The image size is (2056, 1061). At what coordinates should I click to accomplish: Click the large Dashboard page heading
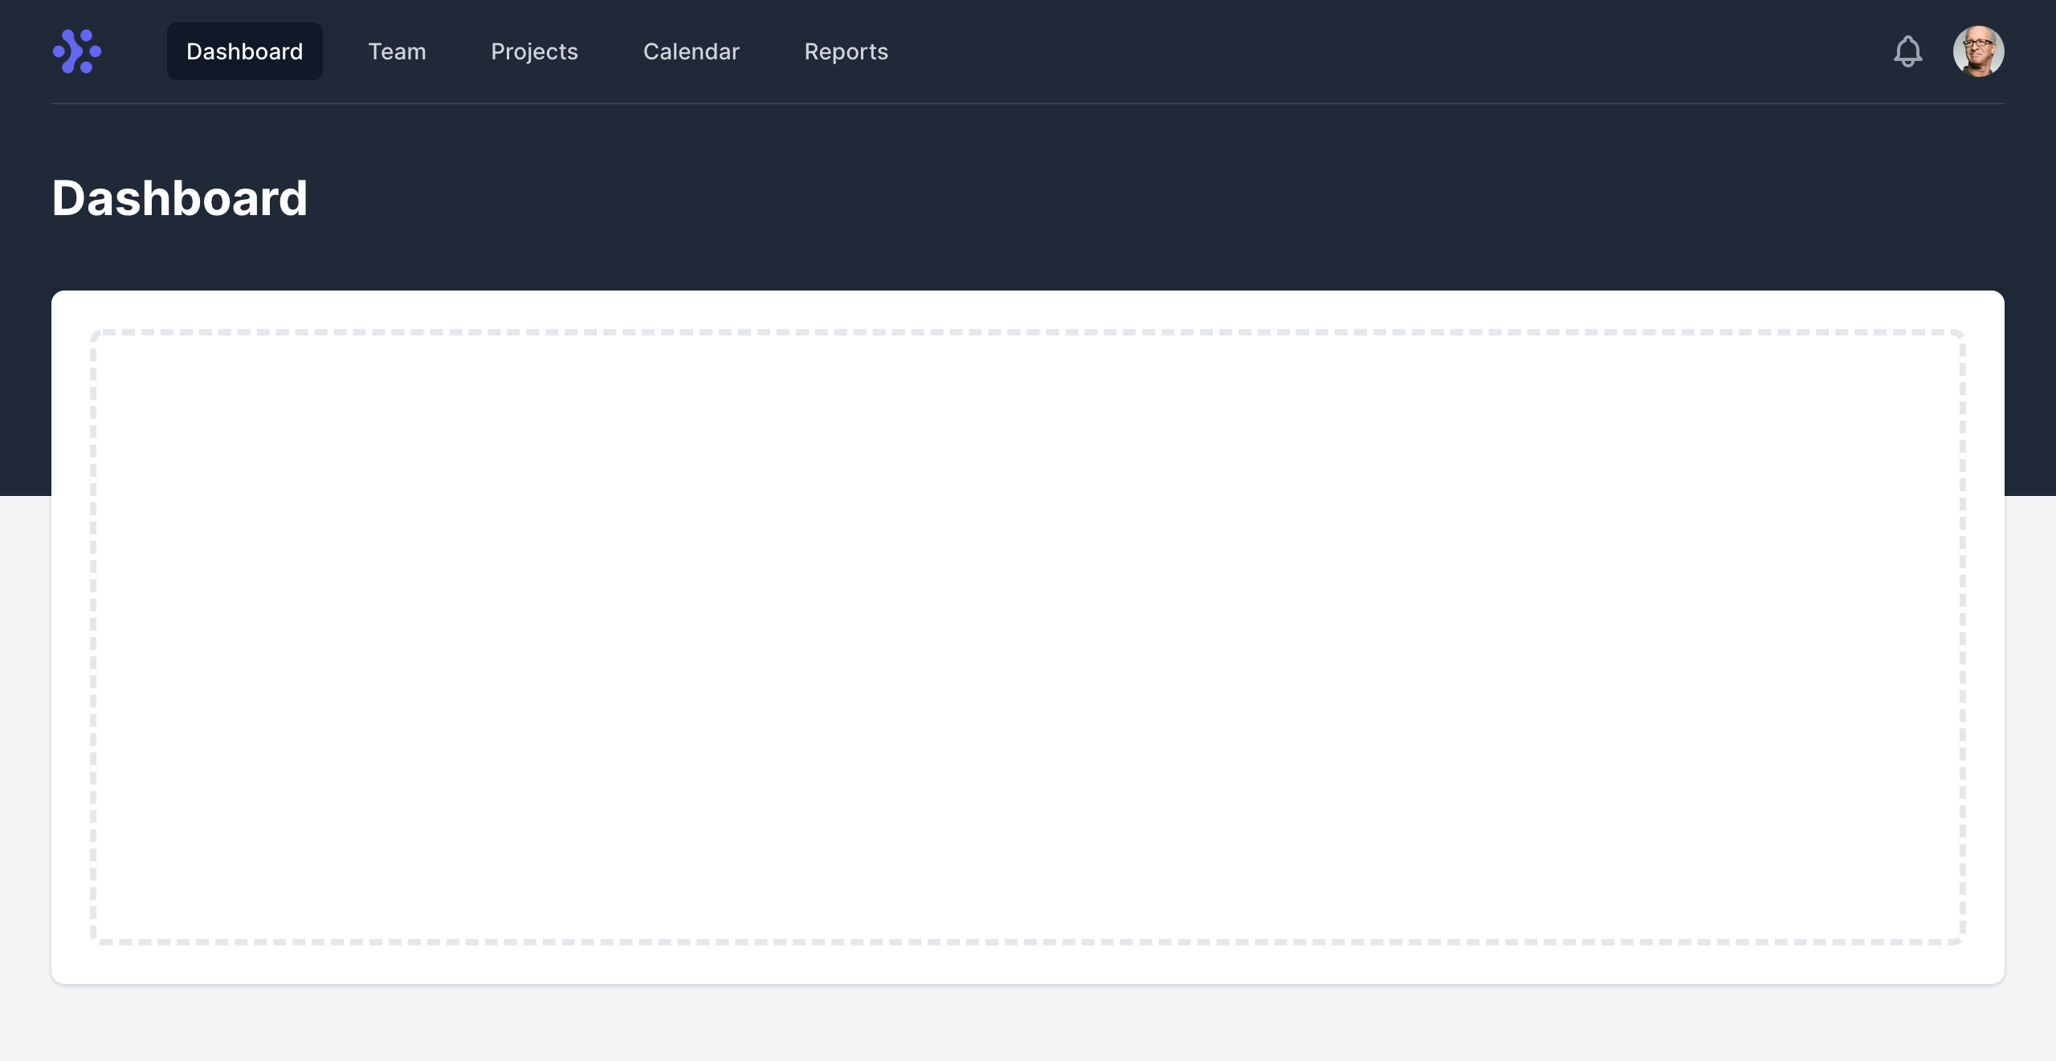tap(180, 198)
